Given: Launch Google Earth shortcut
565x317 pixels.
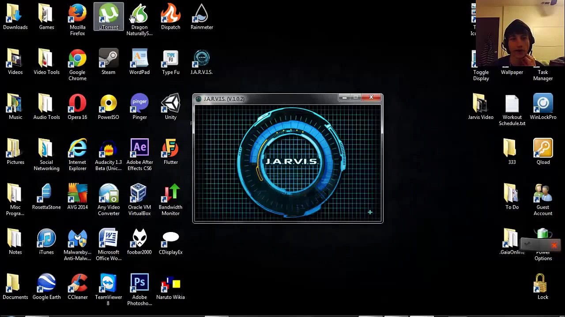Looking at the screenshot, I should click(x=46, y=286).
